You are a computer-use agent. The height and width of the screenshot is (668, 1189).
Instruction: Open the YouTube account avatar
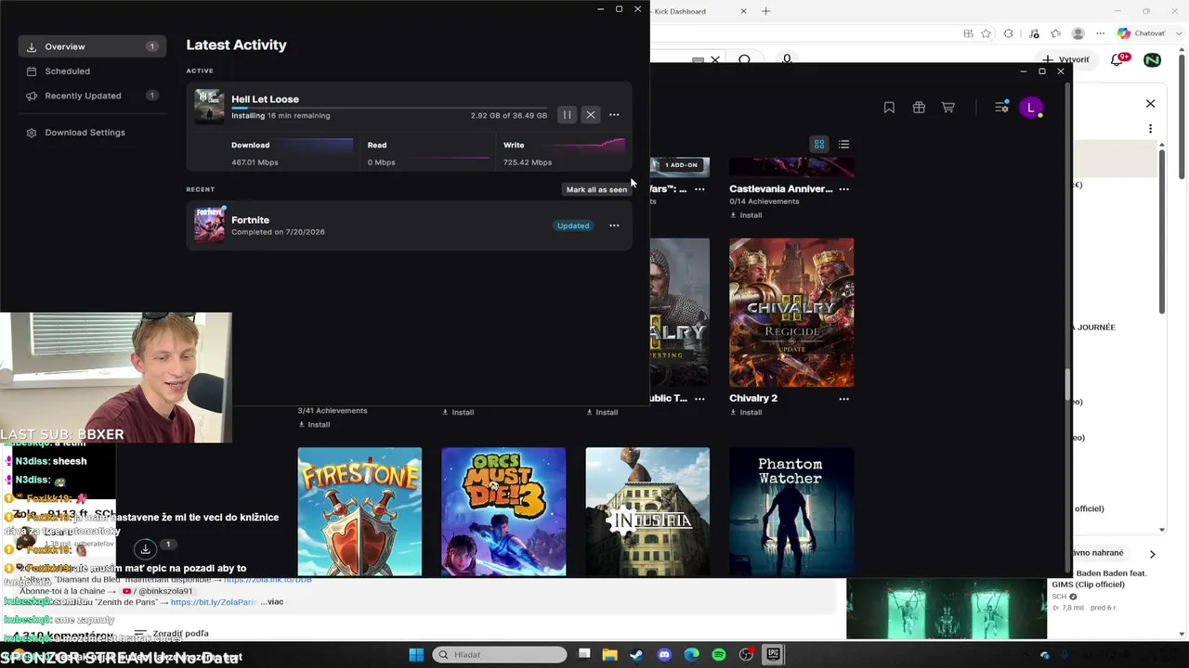pos(1152,59)
